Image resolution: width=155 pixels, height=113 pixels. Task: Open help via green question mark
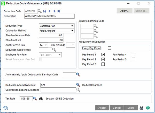[x=148, y=108]
